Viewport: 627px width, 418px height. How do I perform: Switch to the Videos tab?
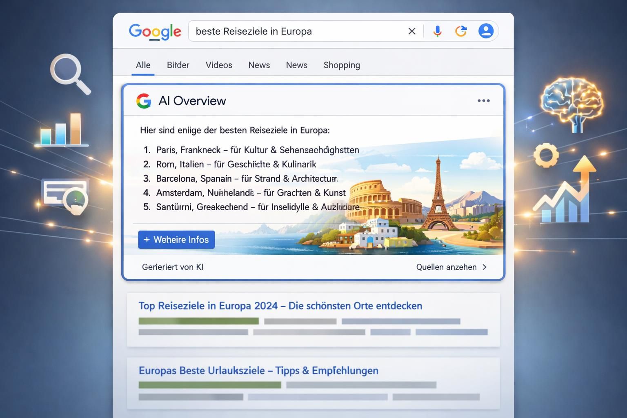(219, 65)
